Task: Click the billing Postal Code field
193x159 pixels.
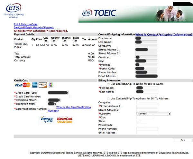Action: 141,125
